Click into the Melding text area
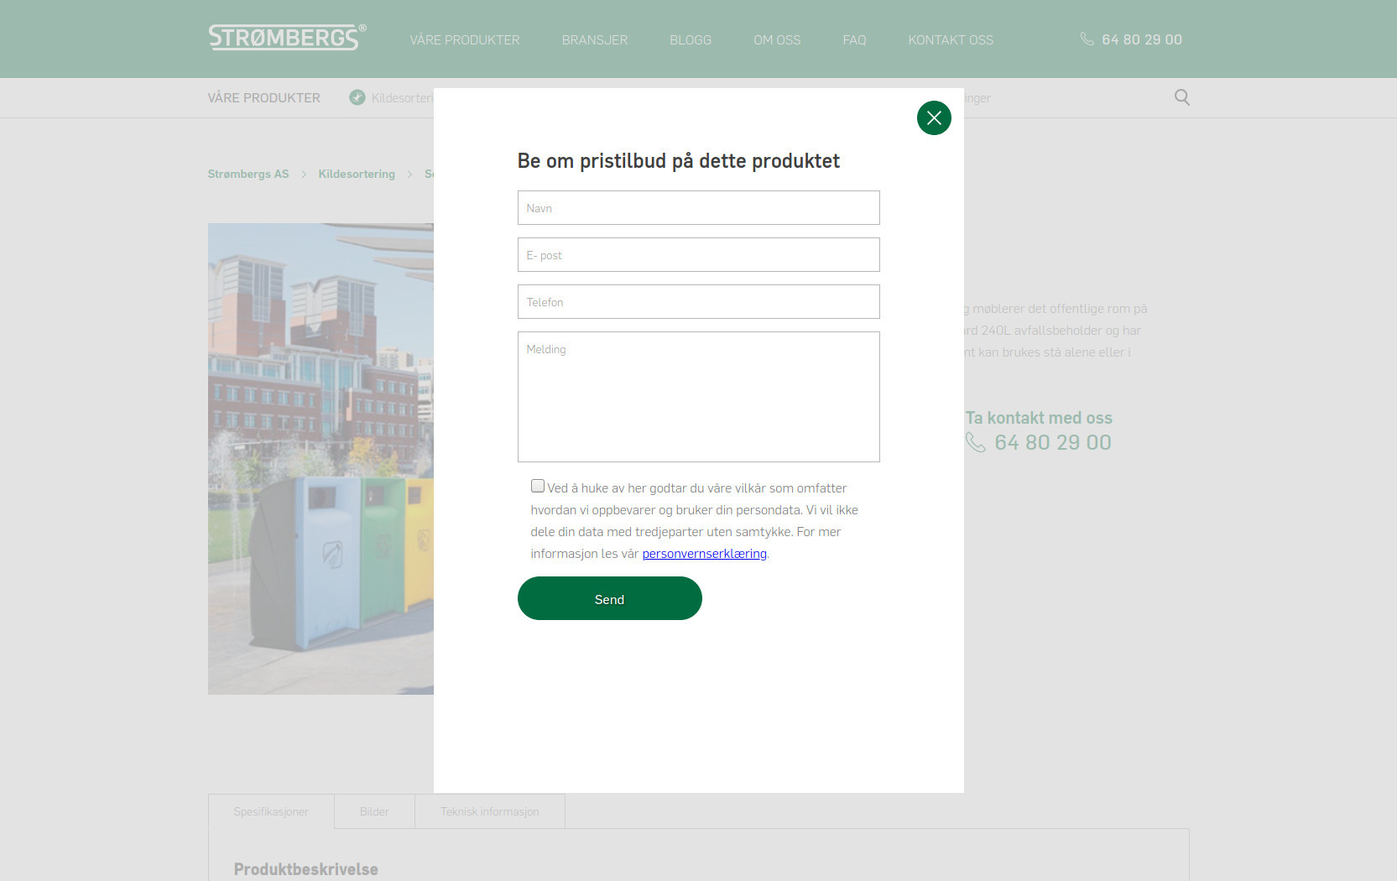The image size is (1397, 881). pos(699,397)
